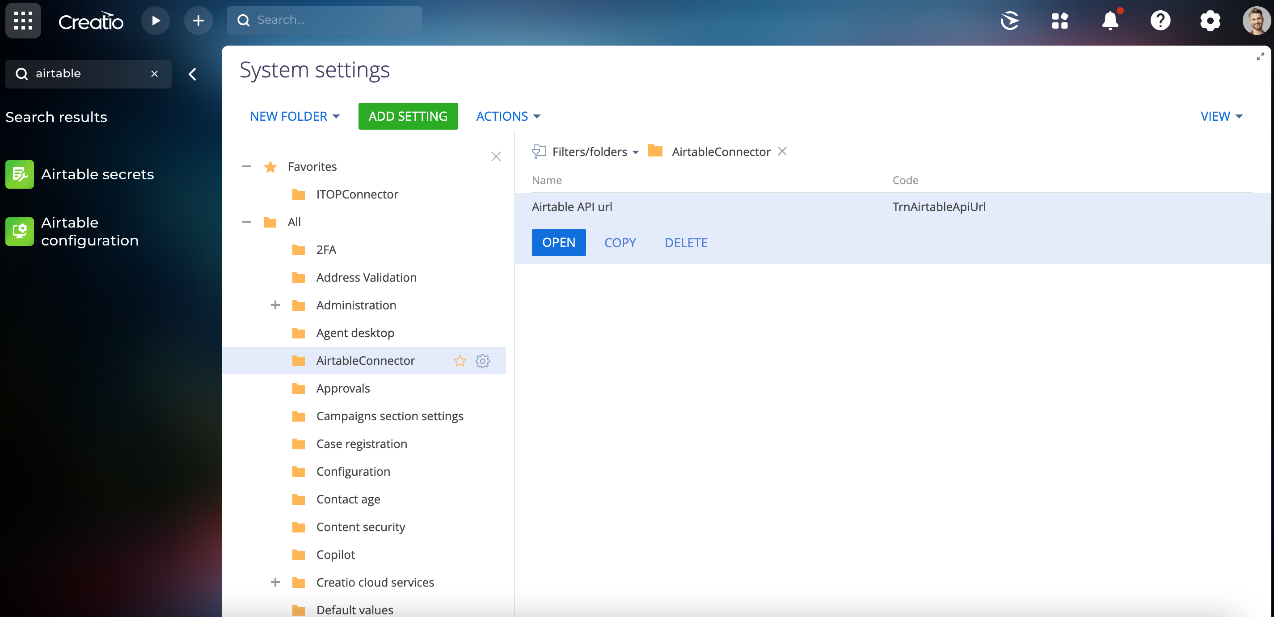Toggle the fullscreen expand icon

coord(1260,56)
